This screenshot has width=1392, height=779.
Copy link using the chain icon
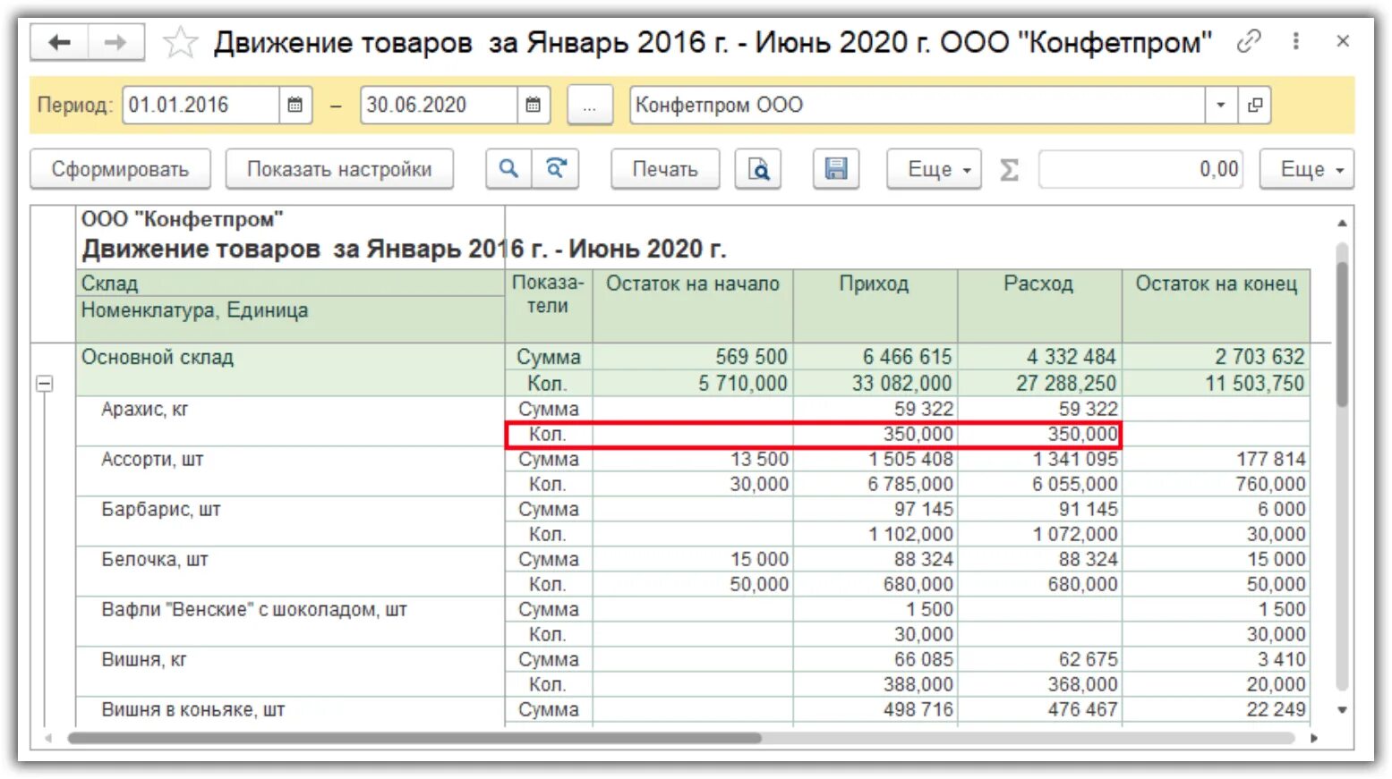tap(1249, 41)
